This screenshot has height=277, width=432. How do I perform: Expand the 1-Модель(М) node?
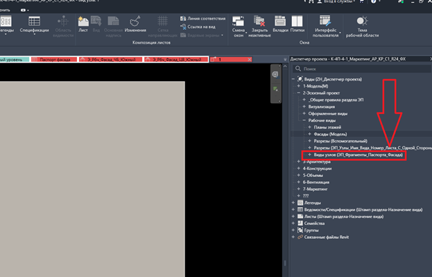click(x=299, y=86)
